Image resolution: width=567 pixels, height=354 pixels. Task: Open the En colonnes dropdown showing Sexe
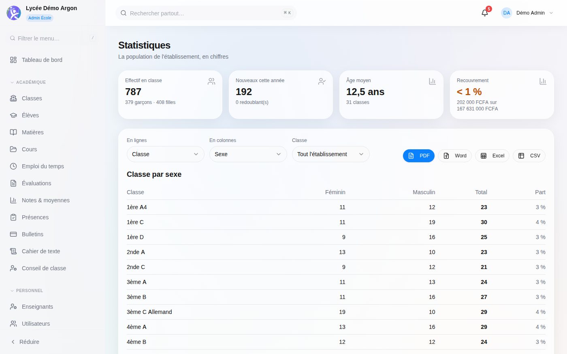coord(248,154)
